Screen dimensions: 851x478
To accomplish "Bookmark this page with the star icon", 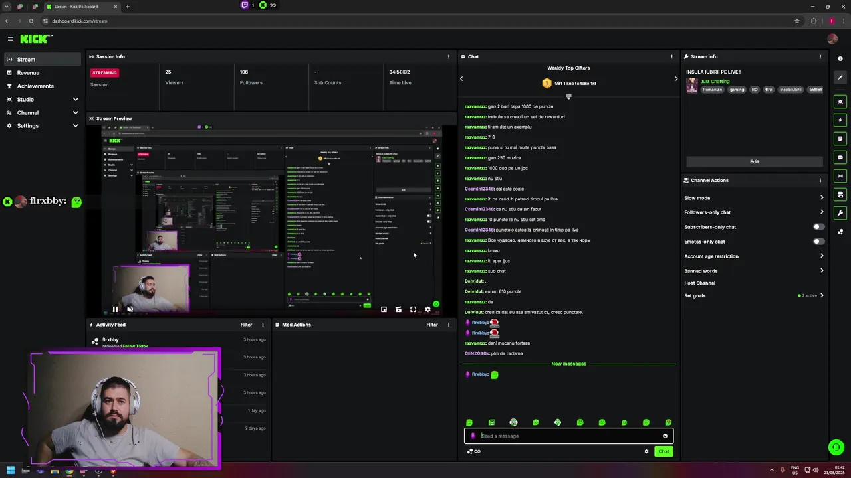I will click(x=797, y=21).
